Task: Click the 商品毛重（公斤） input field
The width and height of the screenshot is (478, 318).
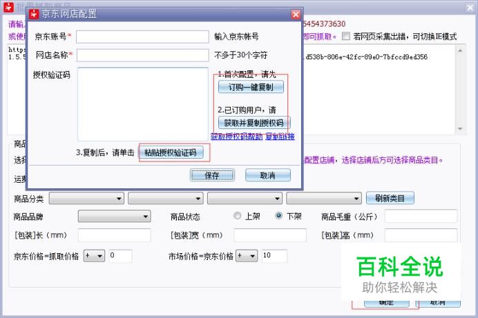Action: point(421,217)
